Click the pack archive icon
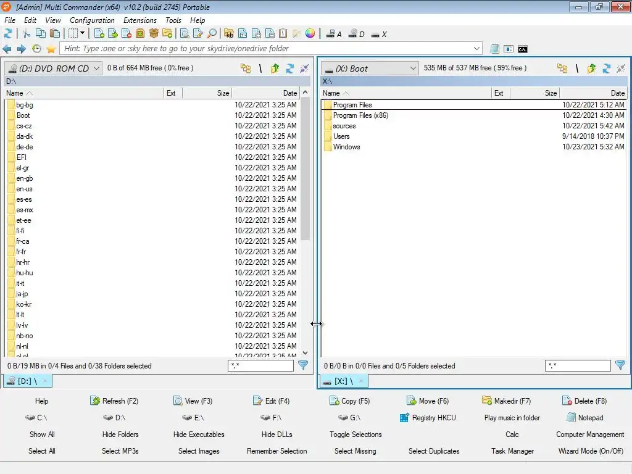The image size is (632, 474). pyautogui.click(x=140, y=33)
